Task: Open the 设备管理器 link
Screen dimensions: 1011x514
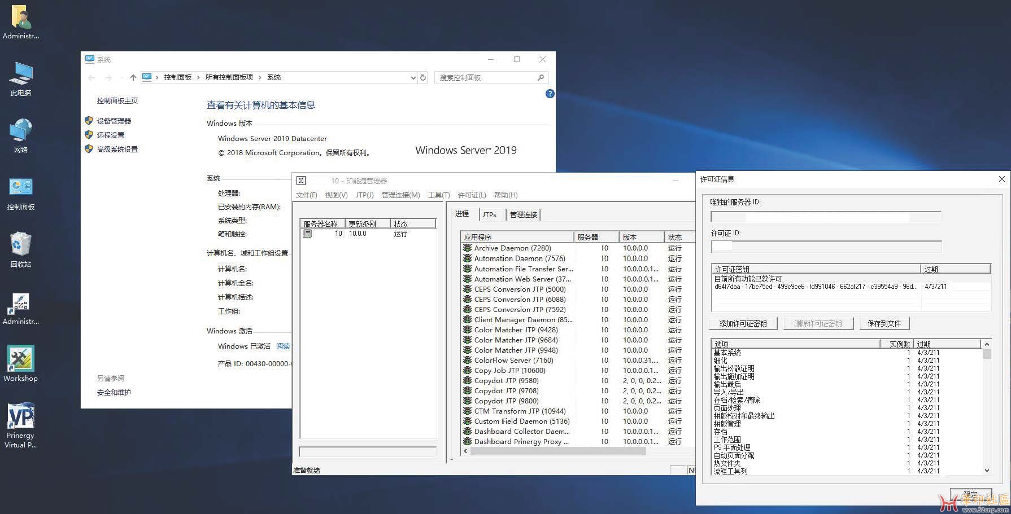Action: pyautogui.click(x=114, y=121)
